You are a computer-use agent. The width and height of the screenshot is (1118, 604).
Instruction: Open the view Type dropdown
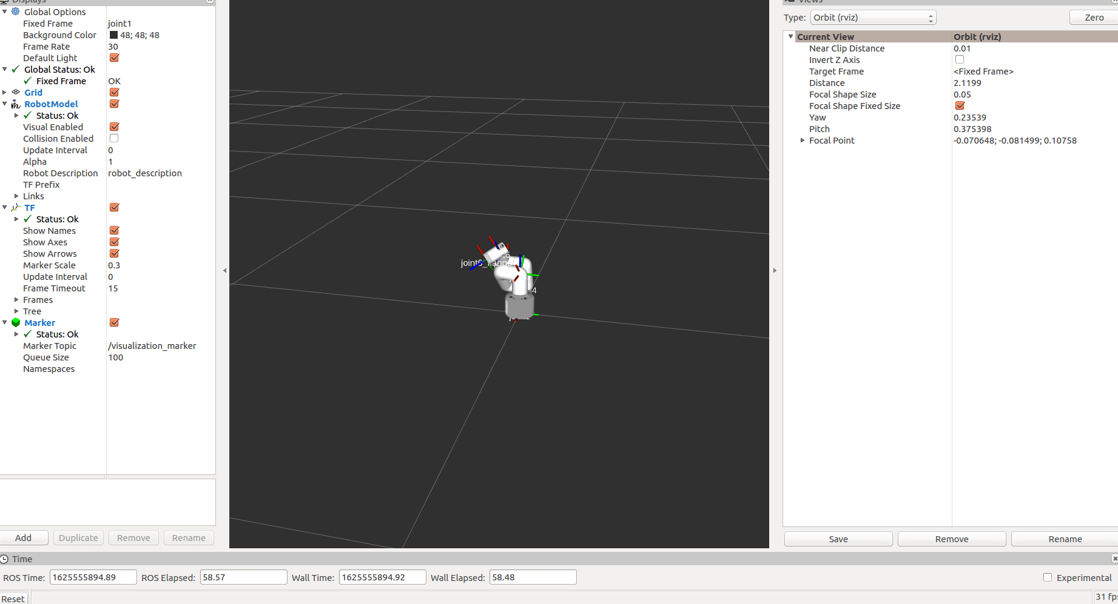(x=872, y=18)
